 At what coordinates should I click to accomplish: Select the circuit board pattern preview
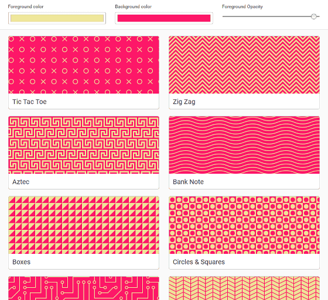tap(84, 288)
